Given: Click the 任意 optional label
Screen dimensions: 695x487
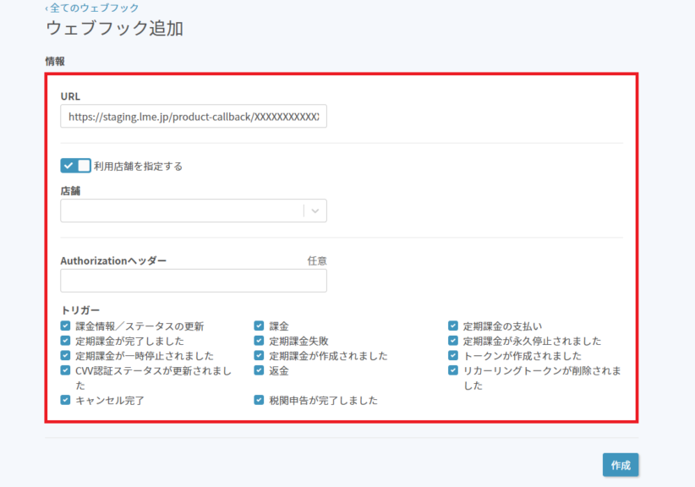Looking at the screenshot, I should coord(317,261).
